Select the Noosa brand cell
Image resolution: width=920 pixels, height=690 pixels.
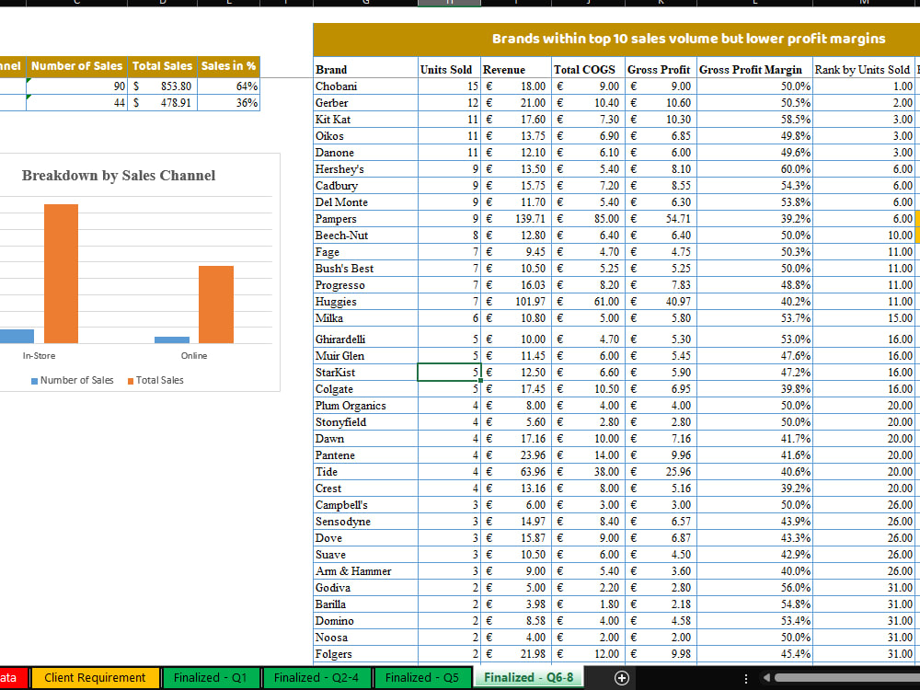pos(365,638)
